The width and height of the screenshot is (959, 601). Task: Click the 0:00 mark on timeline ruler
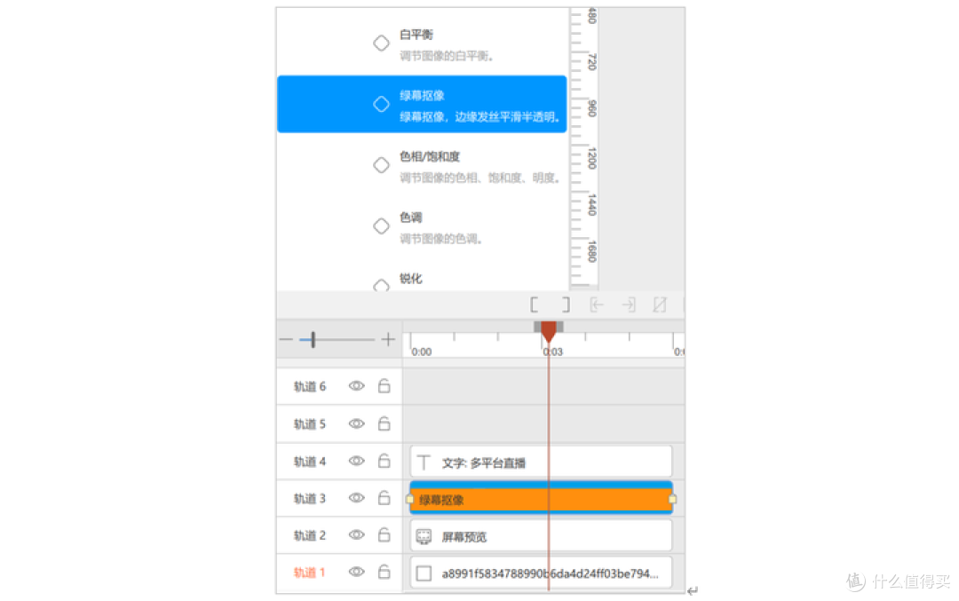pos(422,352)
